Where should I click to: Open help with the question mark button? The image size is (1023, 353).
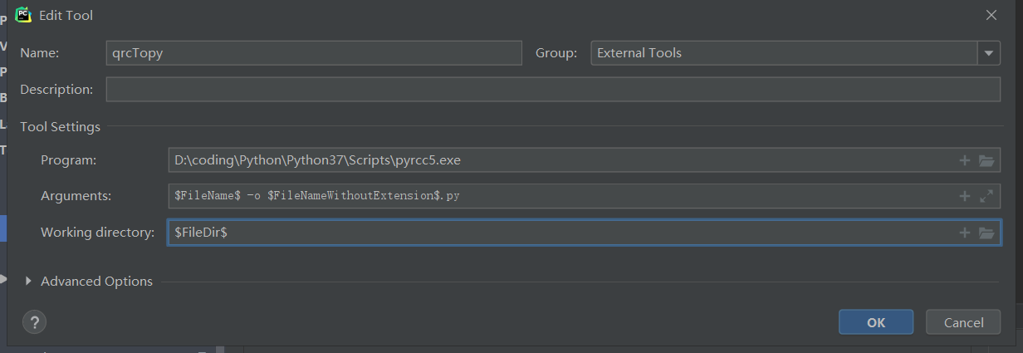[x=35, y=322]
